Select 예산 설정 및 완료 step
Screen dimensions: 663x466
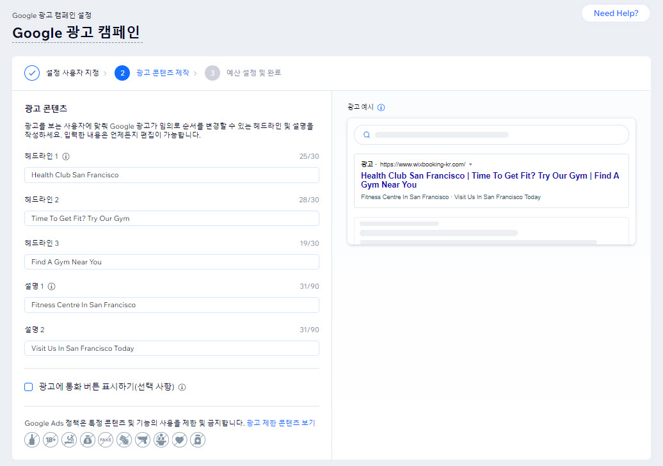pyautogui.click(x=253, y=73)
